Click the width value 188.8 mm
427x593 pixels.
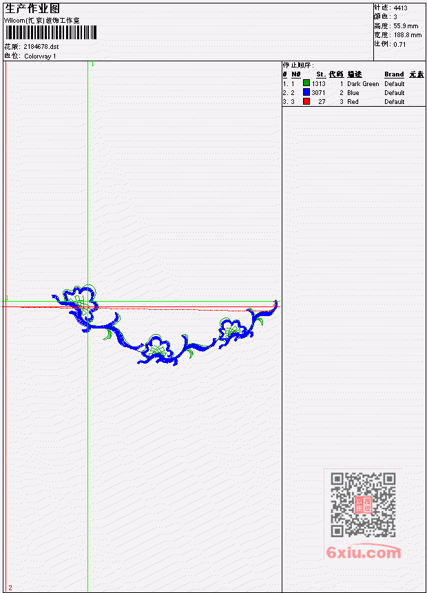[x=407, y=35]
